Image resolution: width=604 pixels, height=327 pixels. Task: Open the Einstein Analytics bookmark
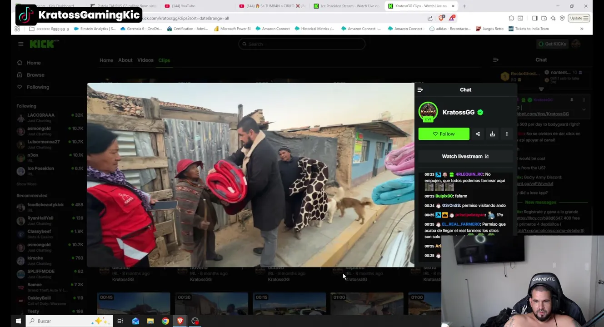click(95, 29)
